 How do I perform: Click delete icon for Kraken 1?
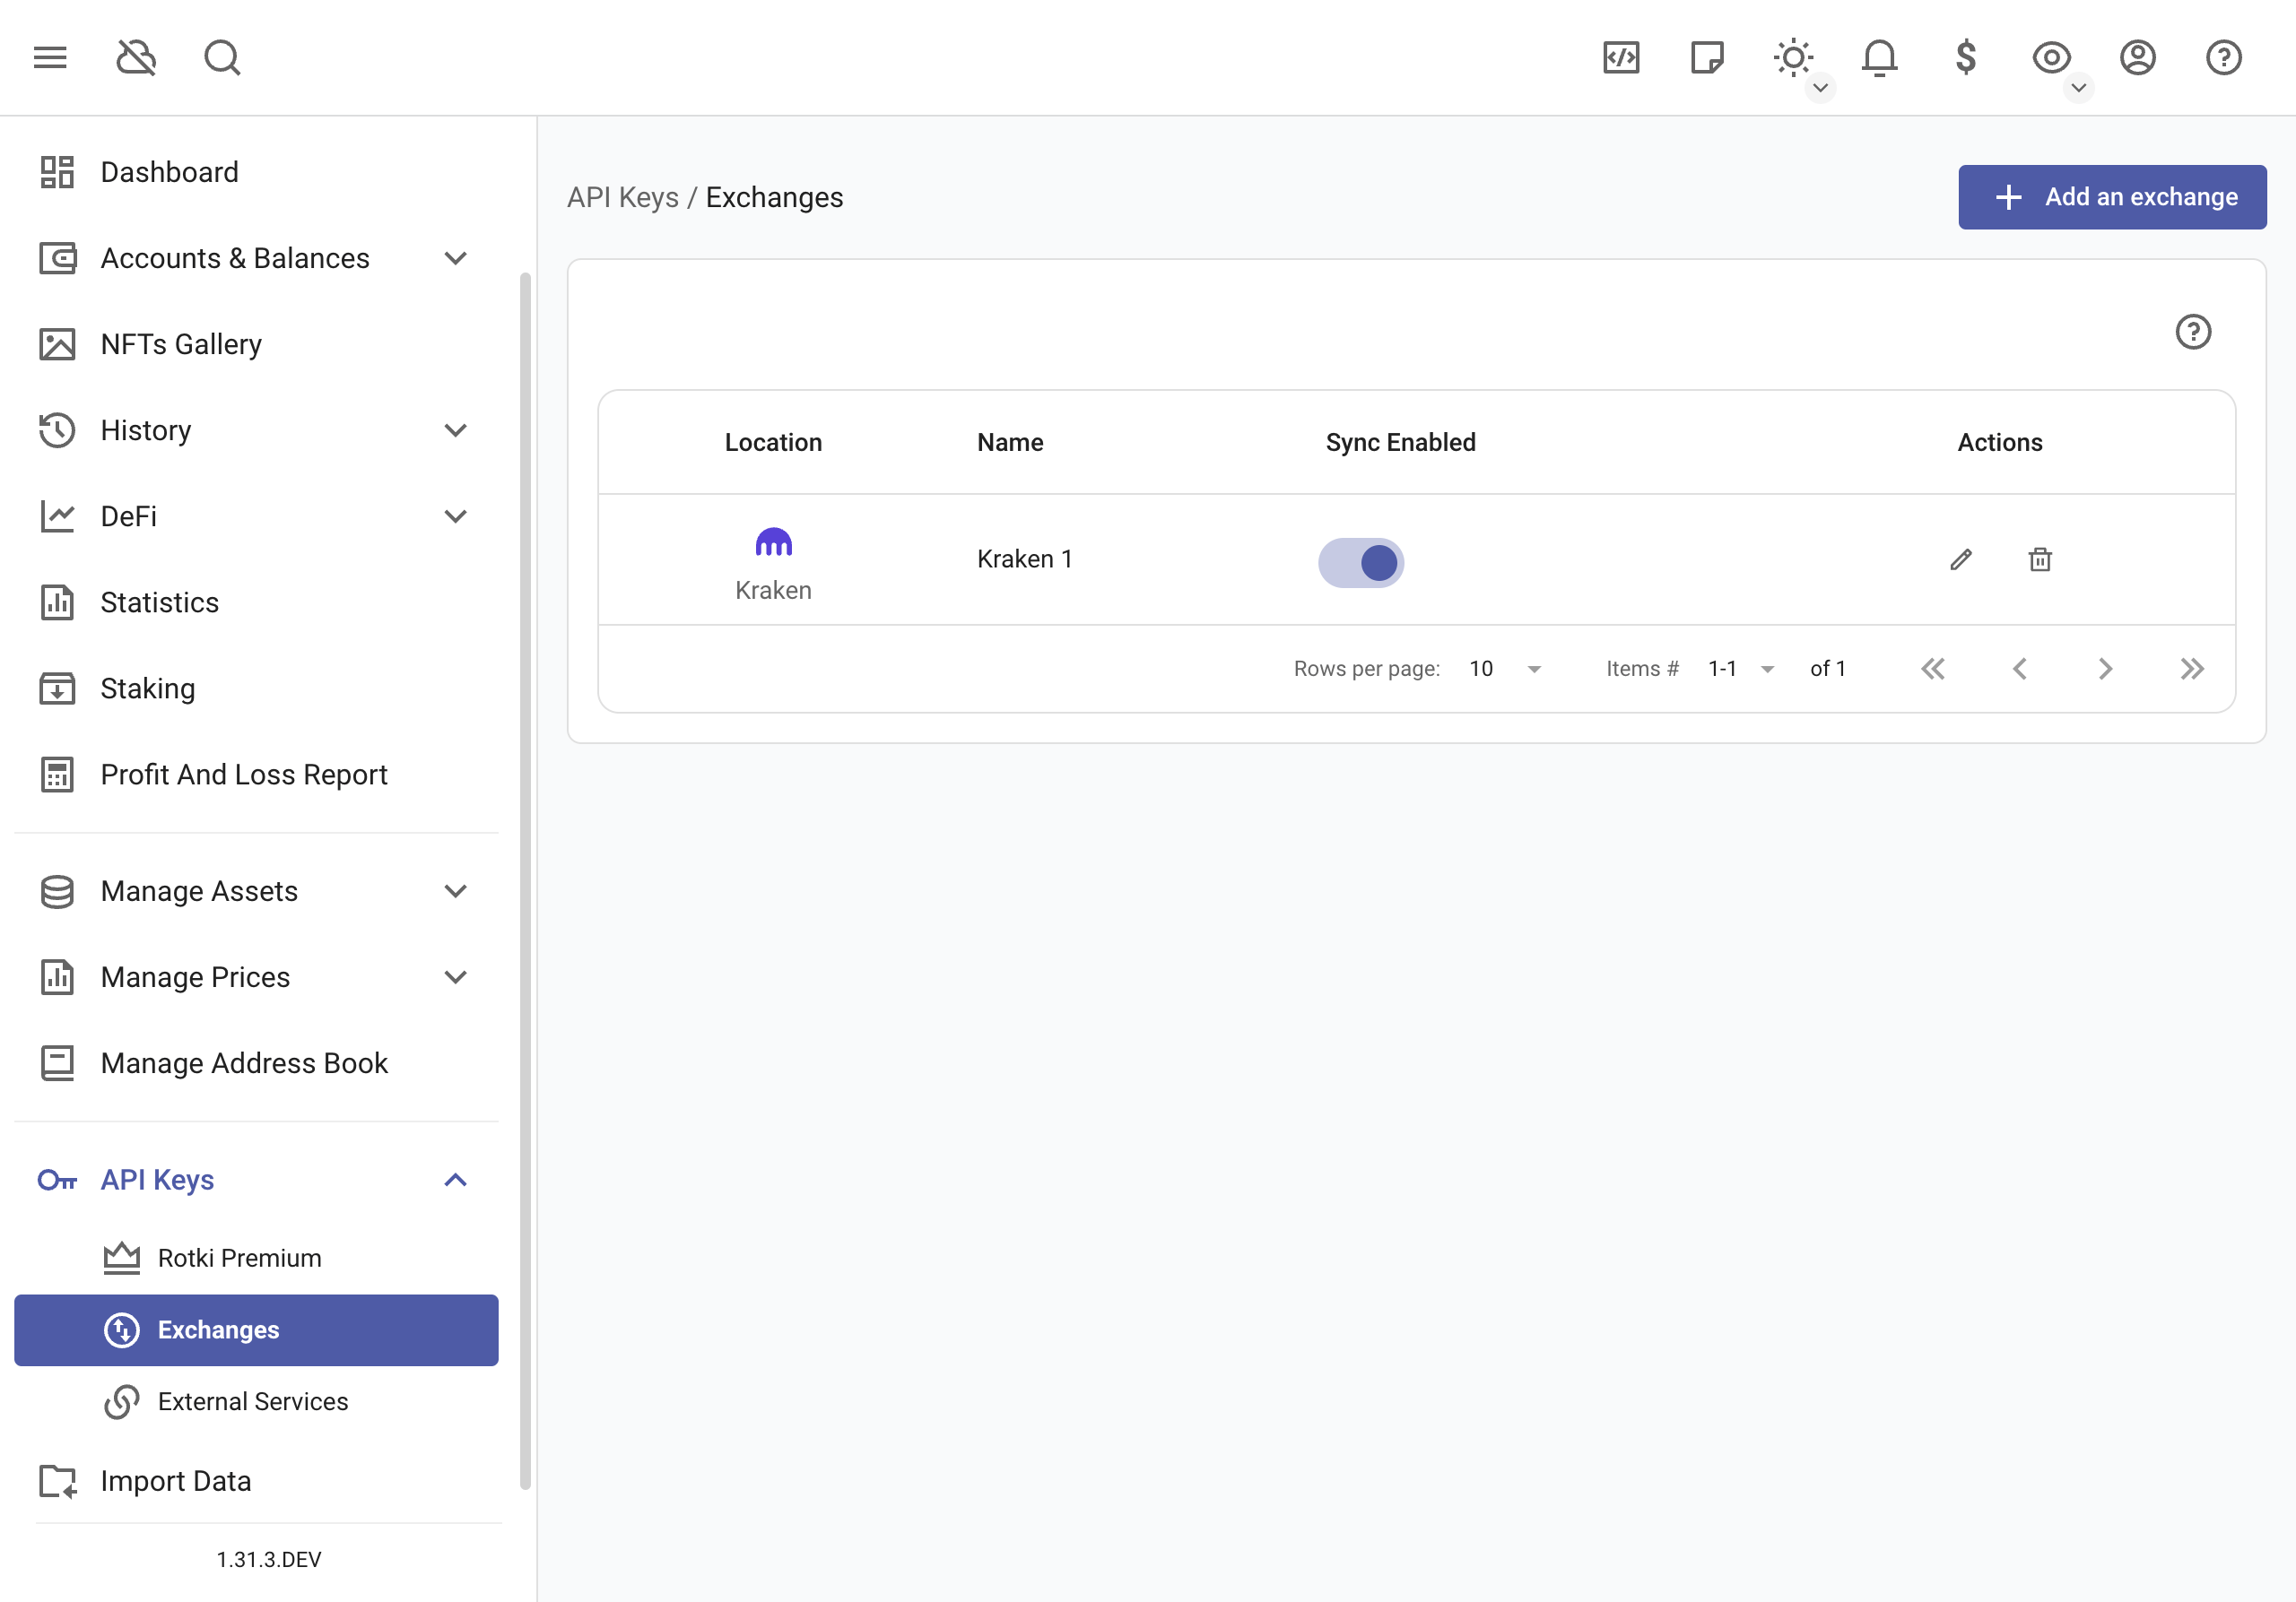click(2039, 558)
